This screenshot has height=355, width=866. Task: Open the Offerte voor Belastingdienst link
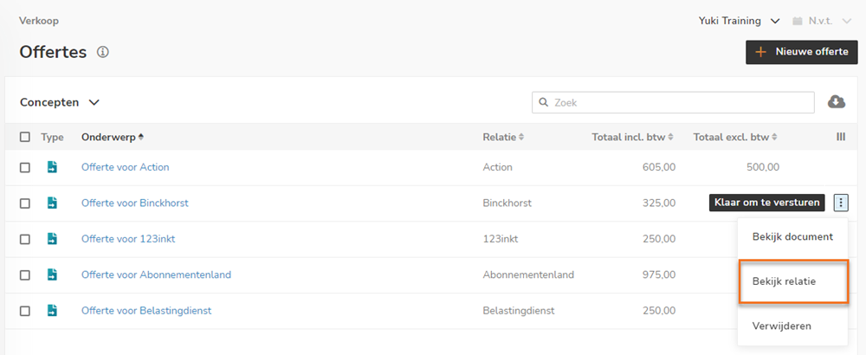point(146,310)
